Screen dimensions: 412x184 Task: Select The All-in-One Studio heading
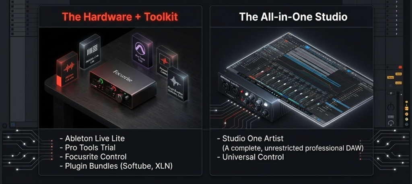pos(293,17)
